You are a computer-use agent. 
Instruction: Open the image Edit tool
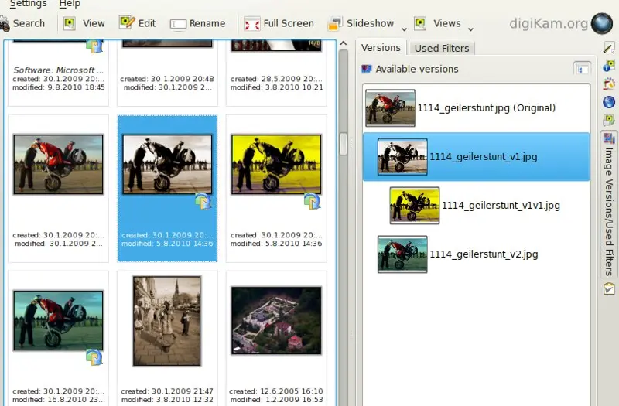[138, 23]
